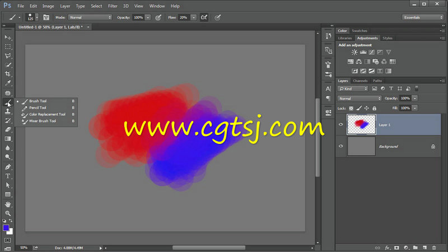Viewport: 448px width, 252px height.
Task: Select the Eraser tool
Action: pos(8,129)
